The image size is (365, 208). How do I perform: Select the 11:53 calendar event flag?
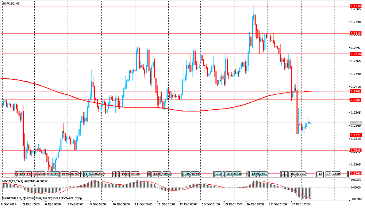pyautogui.click(x=88, y=174)
